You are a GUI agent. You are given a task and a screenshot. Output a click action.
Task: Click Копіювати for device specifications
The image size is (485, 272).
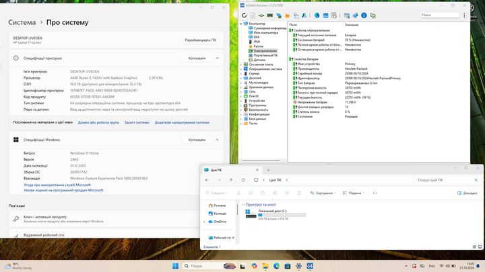197,58
